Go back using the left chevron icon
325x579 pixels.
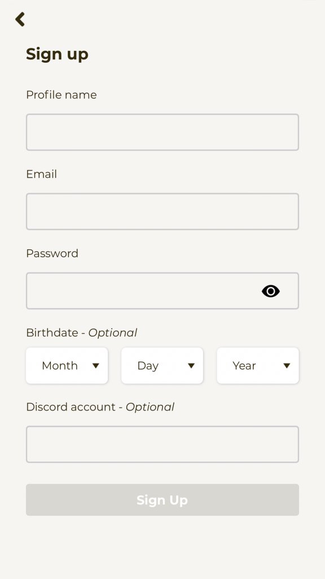[x=20, y=19]
